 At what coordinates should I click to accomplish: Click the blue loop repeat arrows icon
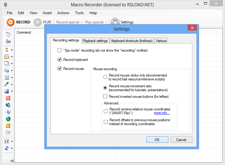(7, 148)
